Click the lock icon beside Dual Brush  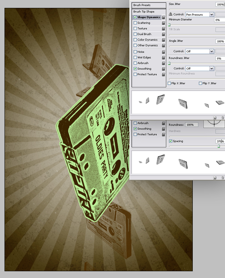163,34
